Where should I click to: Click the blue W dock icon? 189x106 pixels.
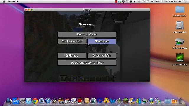tap(113, 101)
